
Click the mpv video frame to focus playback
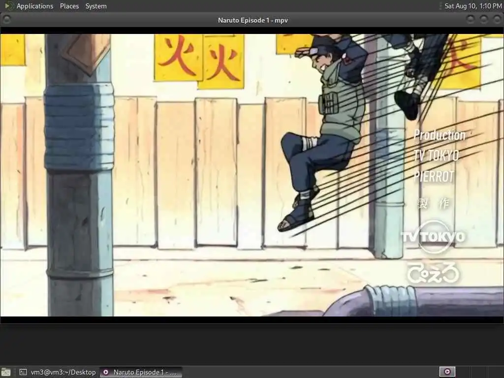tap(252, 175)
